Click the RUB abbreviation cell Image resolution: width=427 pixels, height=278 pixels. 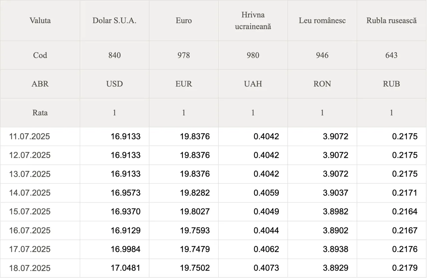[392, 84]
